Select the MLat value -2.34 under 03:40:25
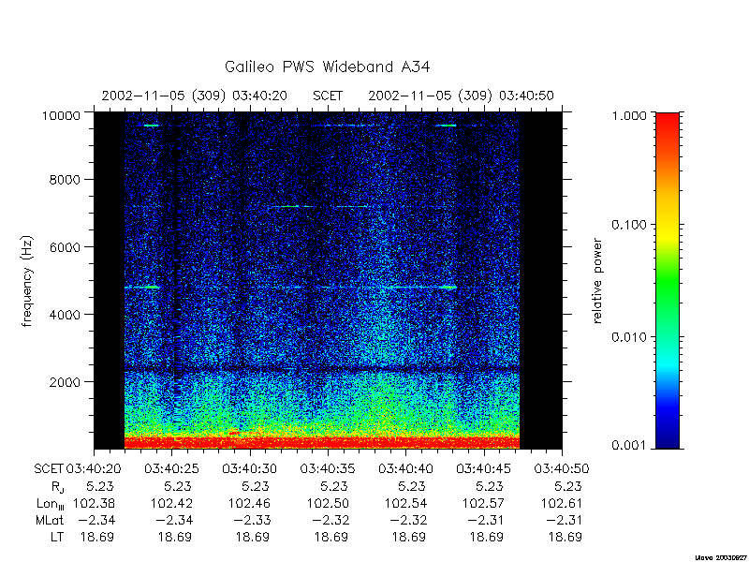This screenshot has width=749, height=562. (x=174, y=520)
